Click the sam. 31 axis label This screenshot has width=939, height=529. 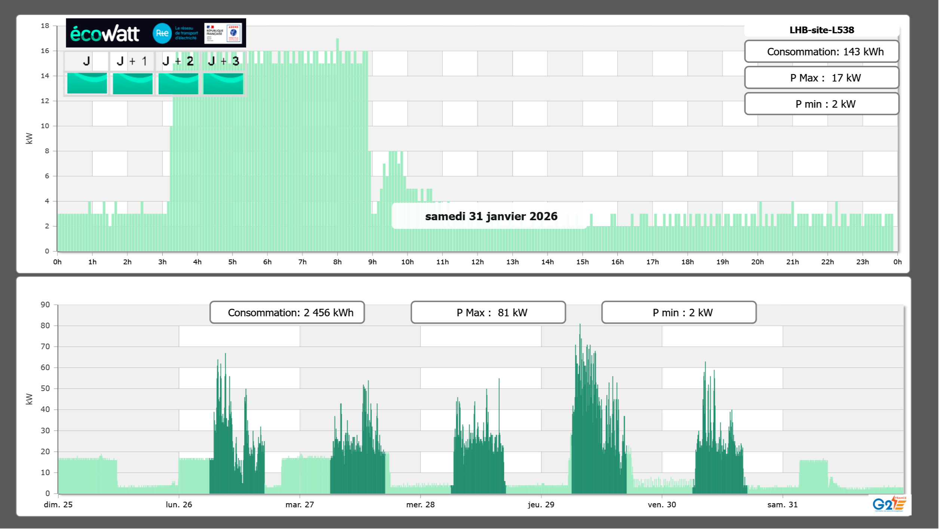[x=782, y=504]
